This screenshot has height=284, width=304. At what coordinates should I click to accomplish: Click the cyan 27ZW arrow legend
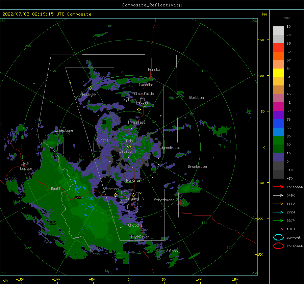(278, 212)
